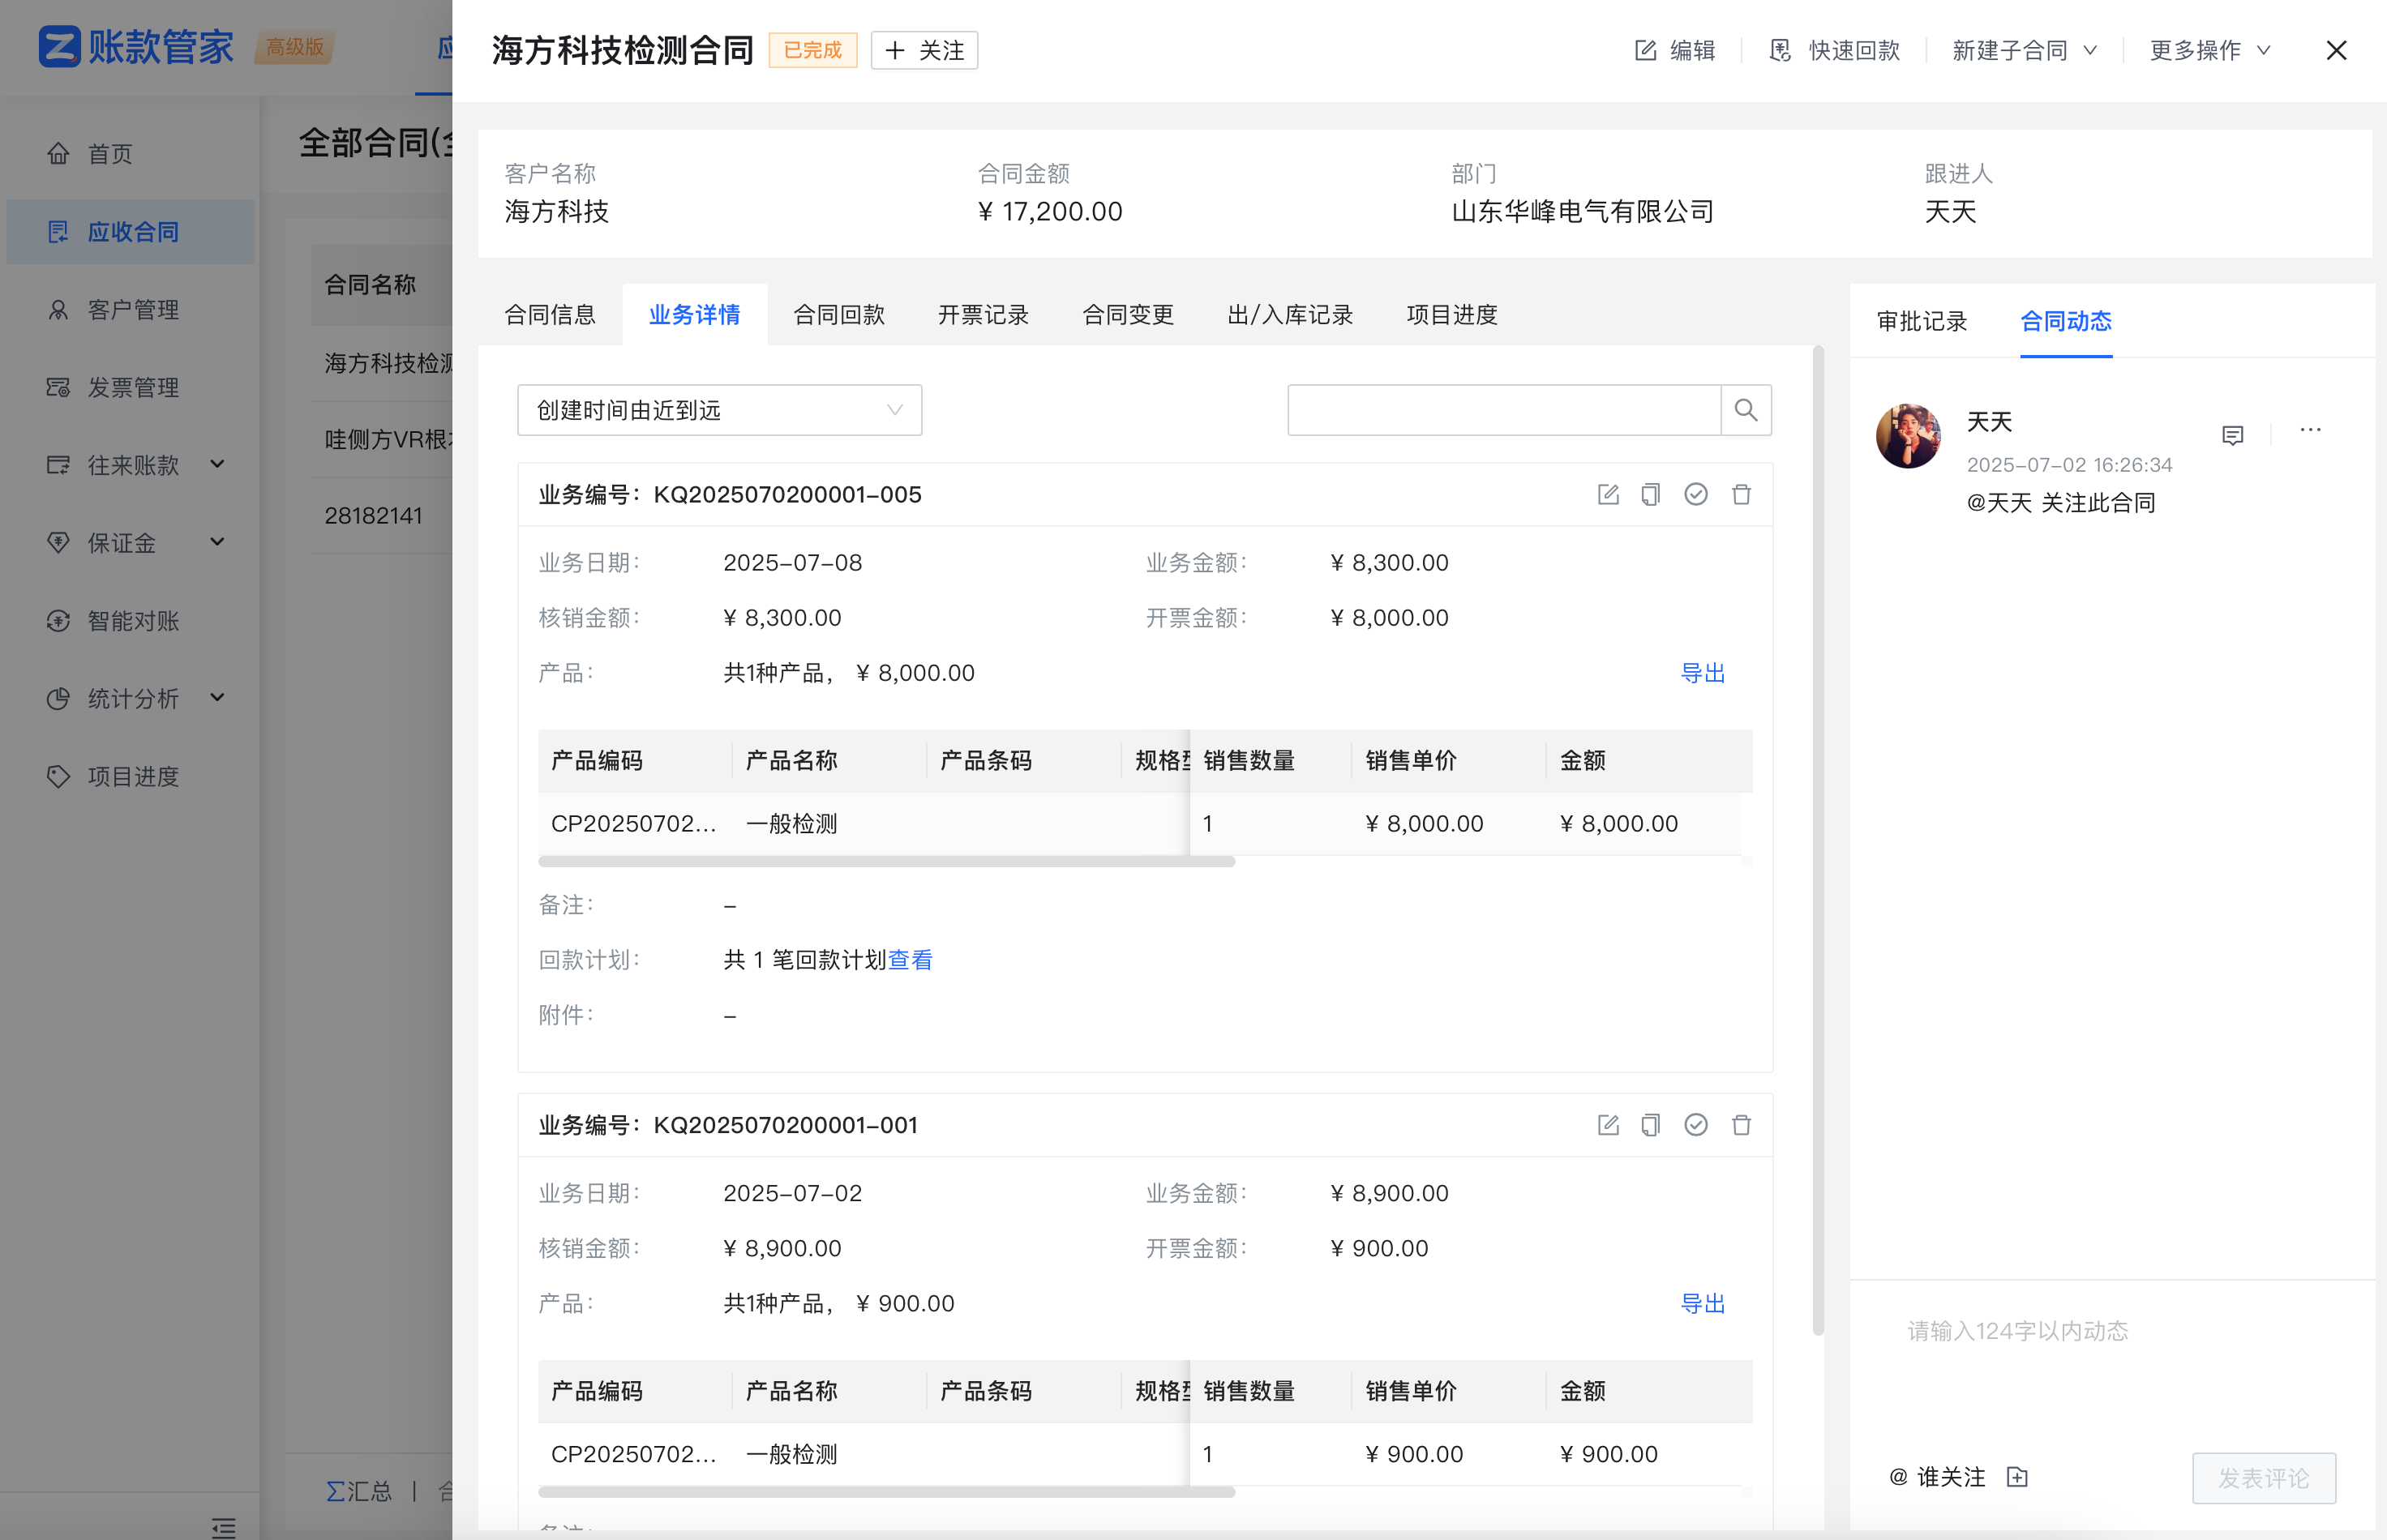Screen dimensions: 2387x1540
Task: Click the business search input field
Action: [1503, 410]
